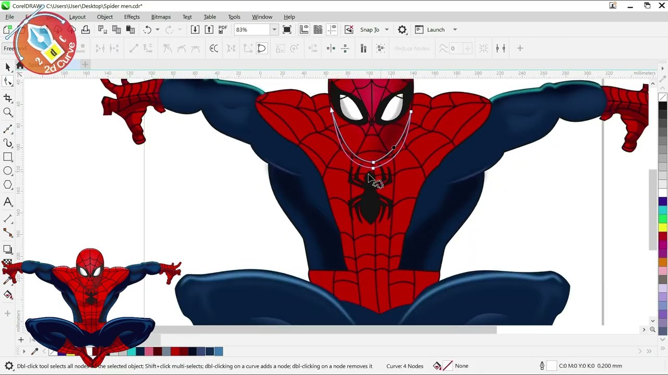
Task: Select blue swatch in right color palette
Action: click(663, 201)
